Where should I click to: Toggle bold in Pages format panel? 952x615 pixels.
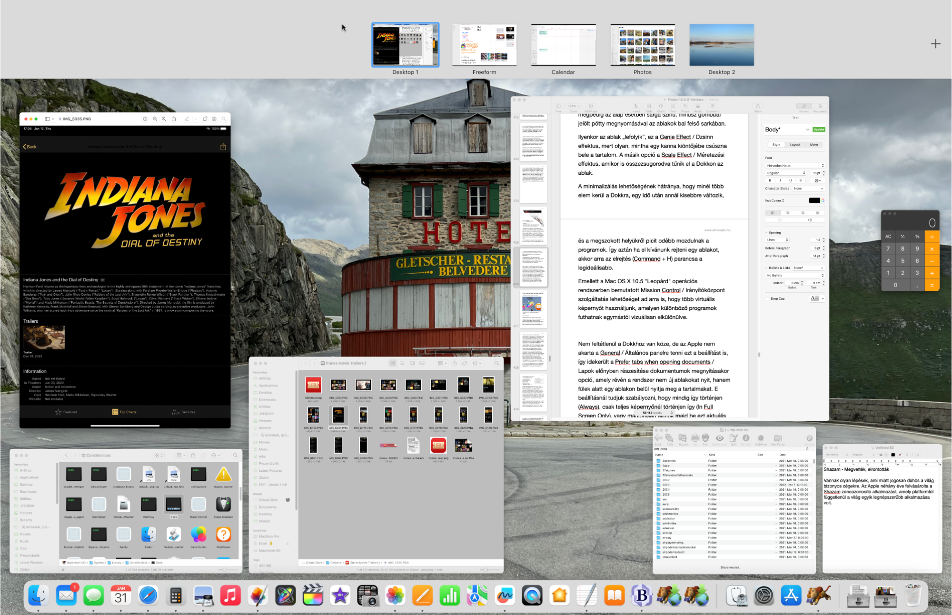click(770, 181)
